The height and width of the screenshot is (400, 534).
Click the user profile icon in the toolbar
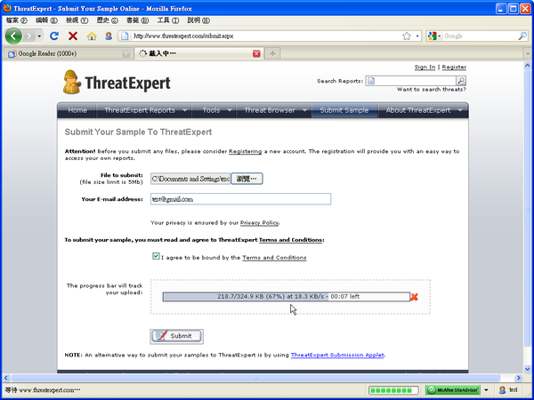tap(109, 36)
